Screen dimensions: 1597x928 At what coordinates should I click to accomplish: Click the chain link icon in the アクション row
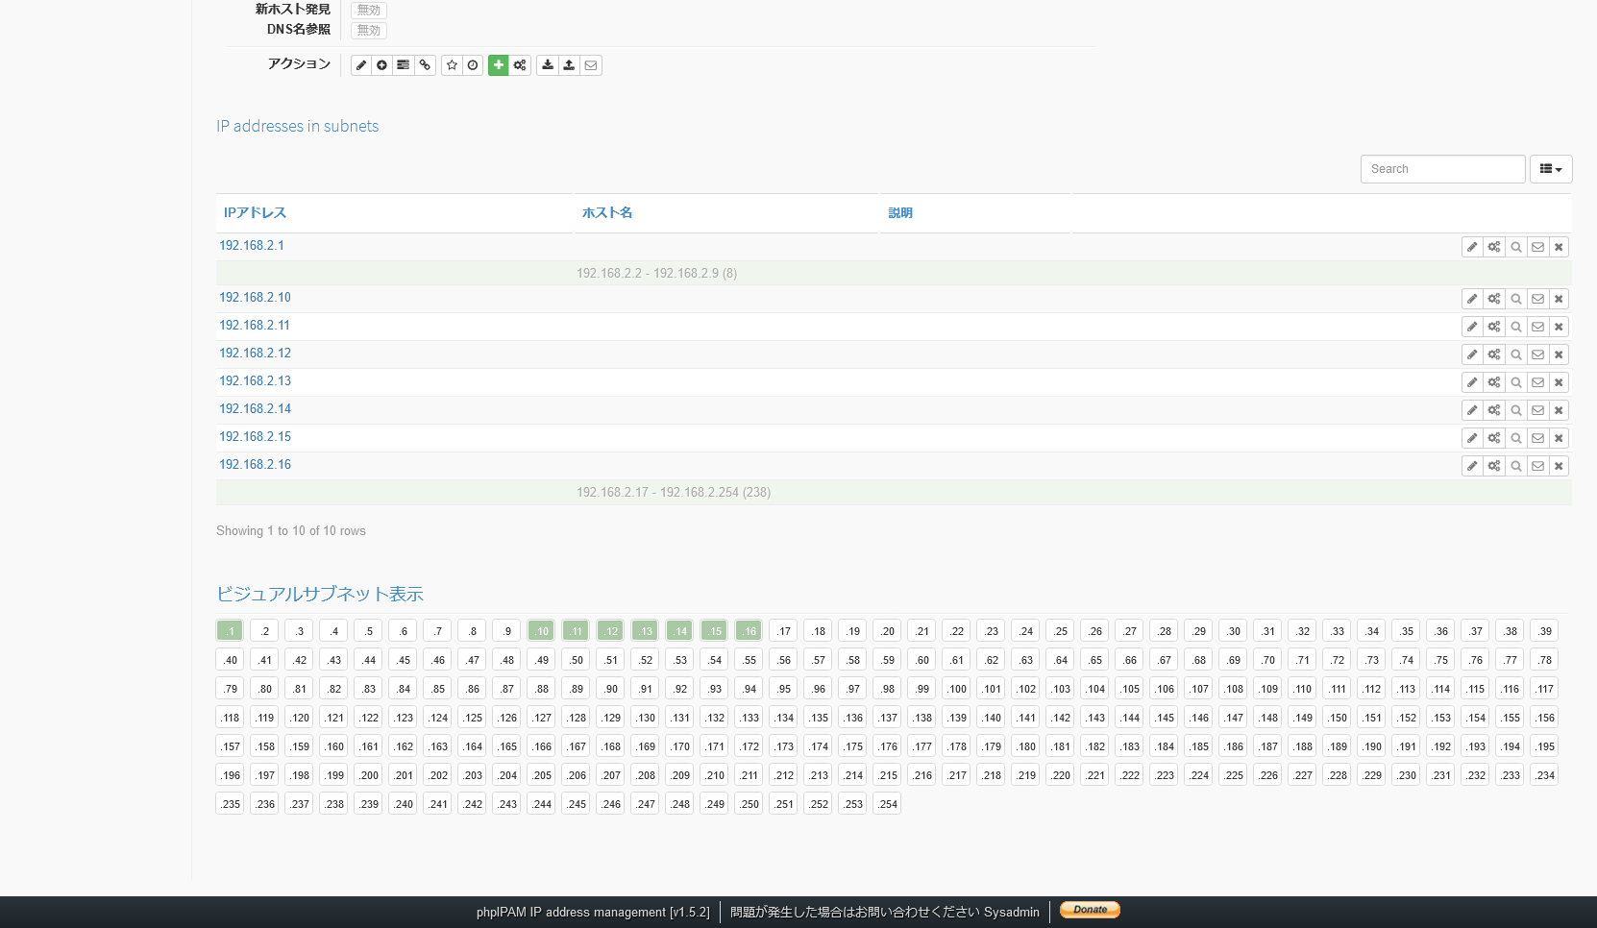tap(425, 65)
